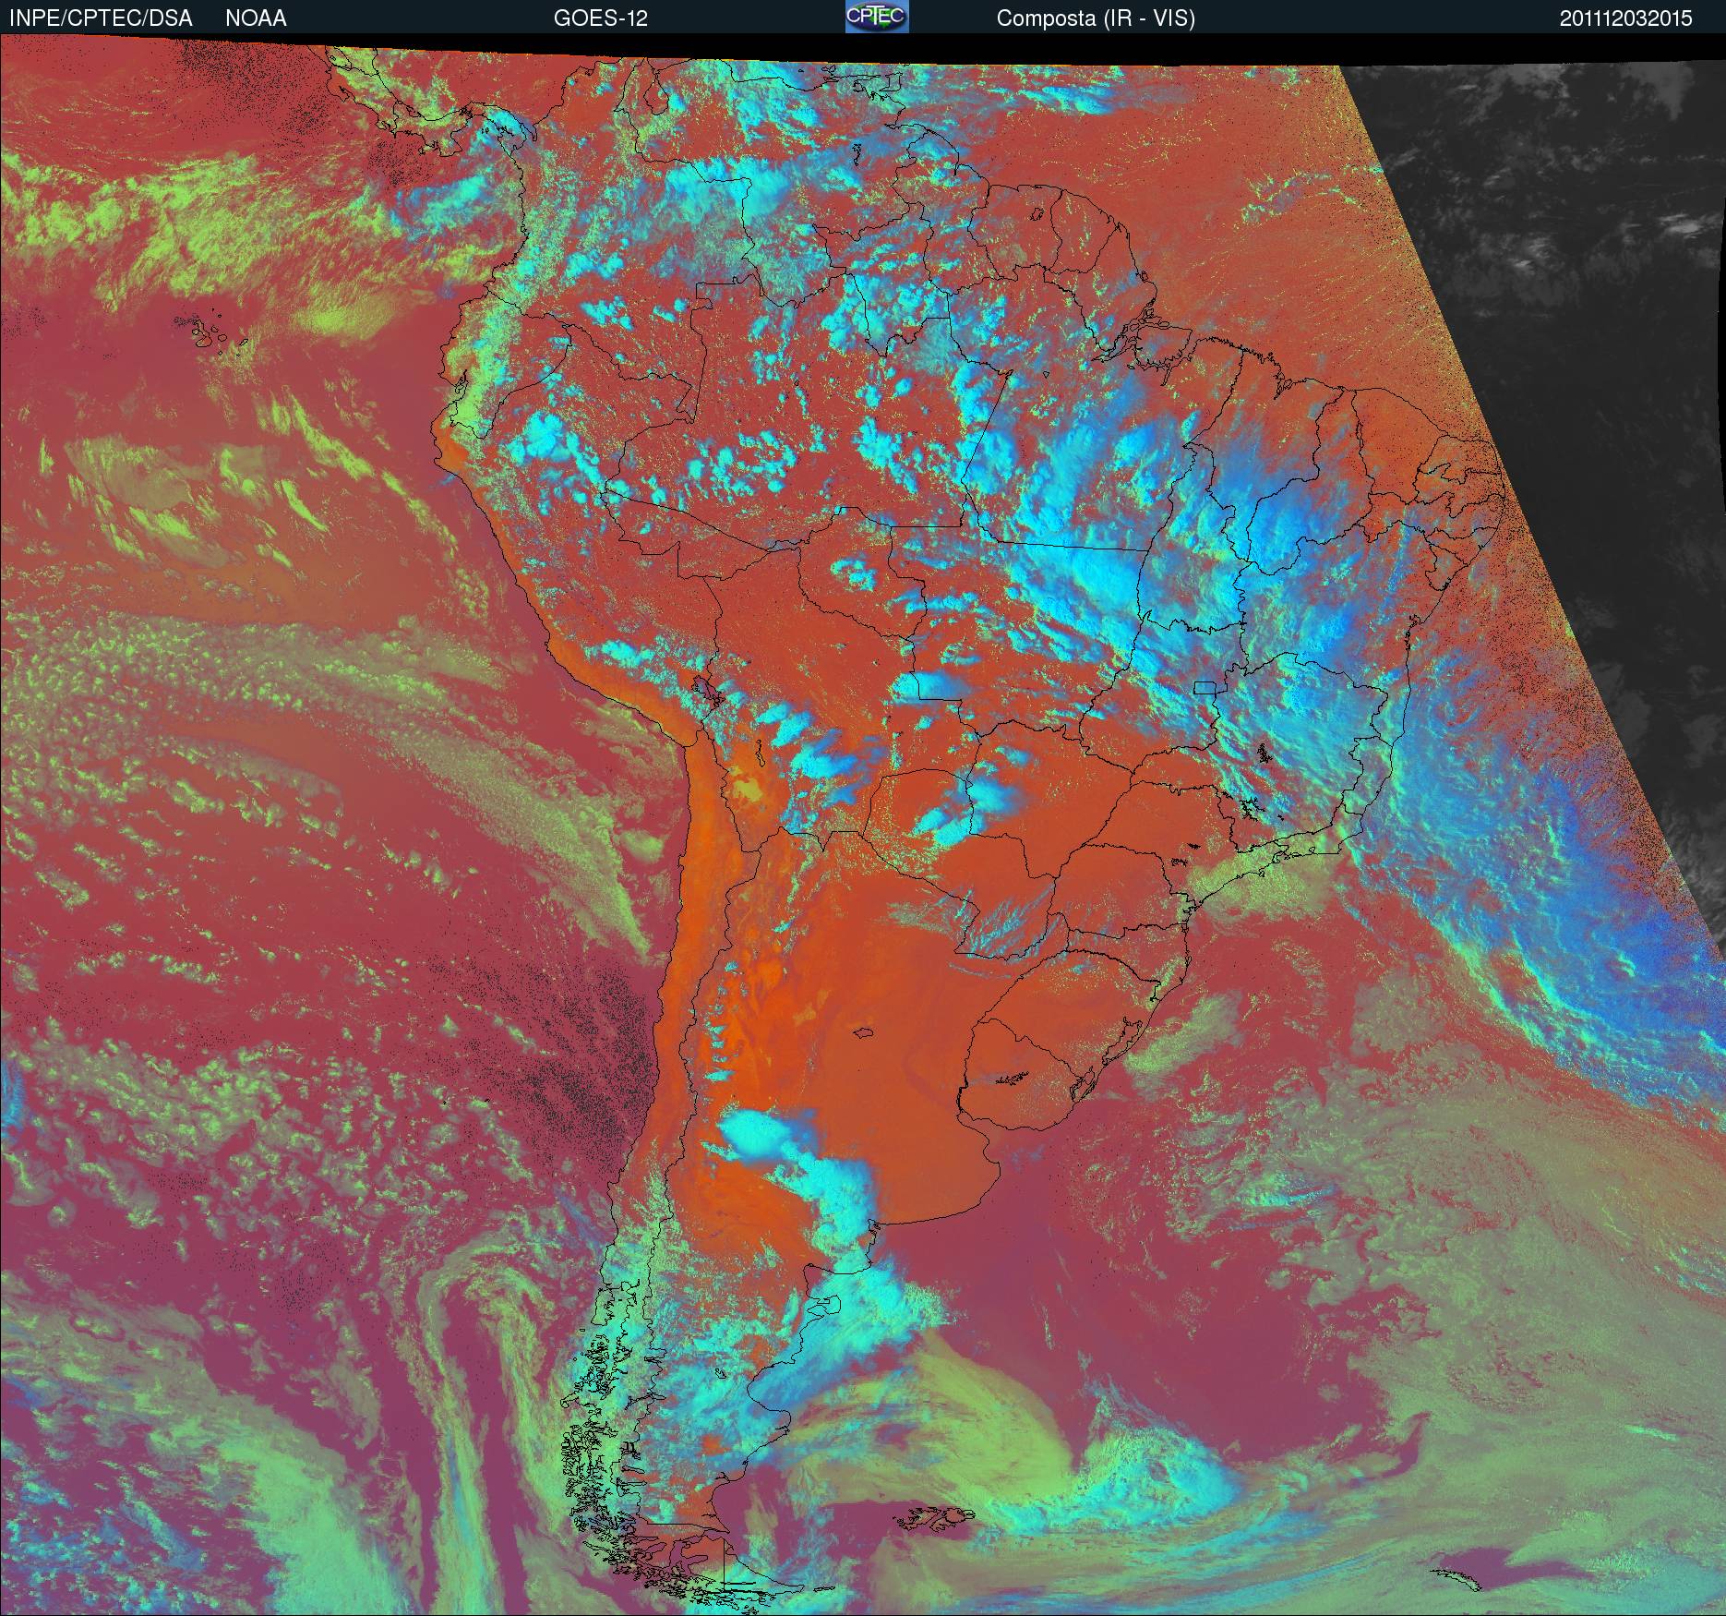The height and width of the screenshot is (1616, 1726).
Task: Click the INPE/CPTEC/DSA header label
Action: click(101, 18)
